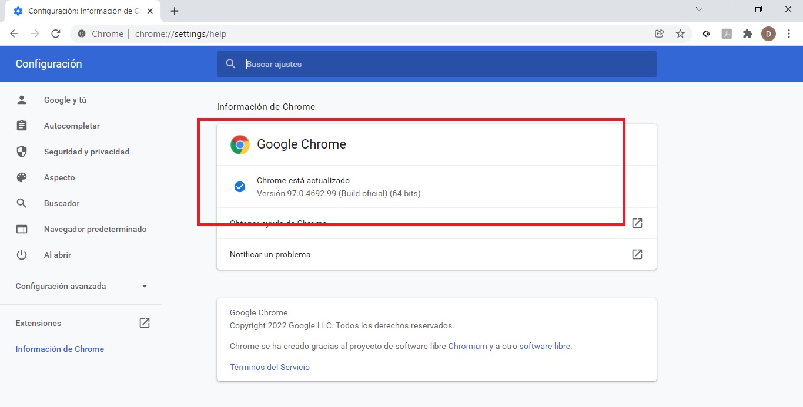Click the browser window icon beside Navegador predeterminado
803x407 pixels.
pyautogui.click(x=22, y=229)
